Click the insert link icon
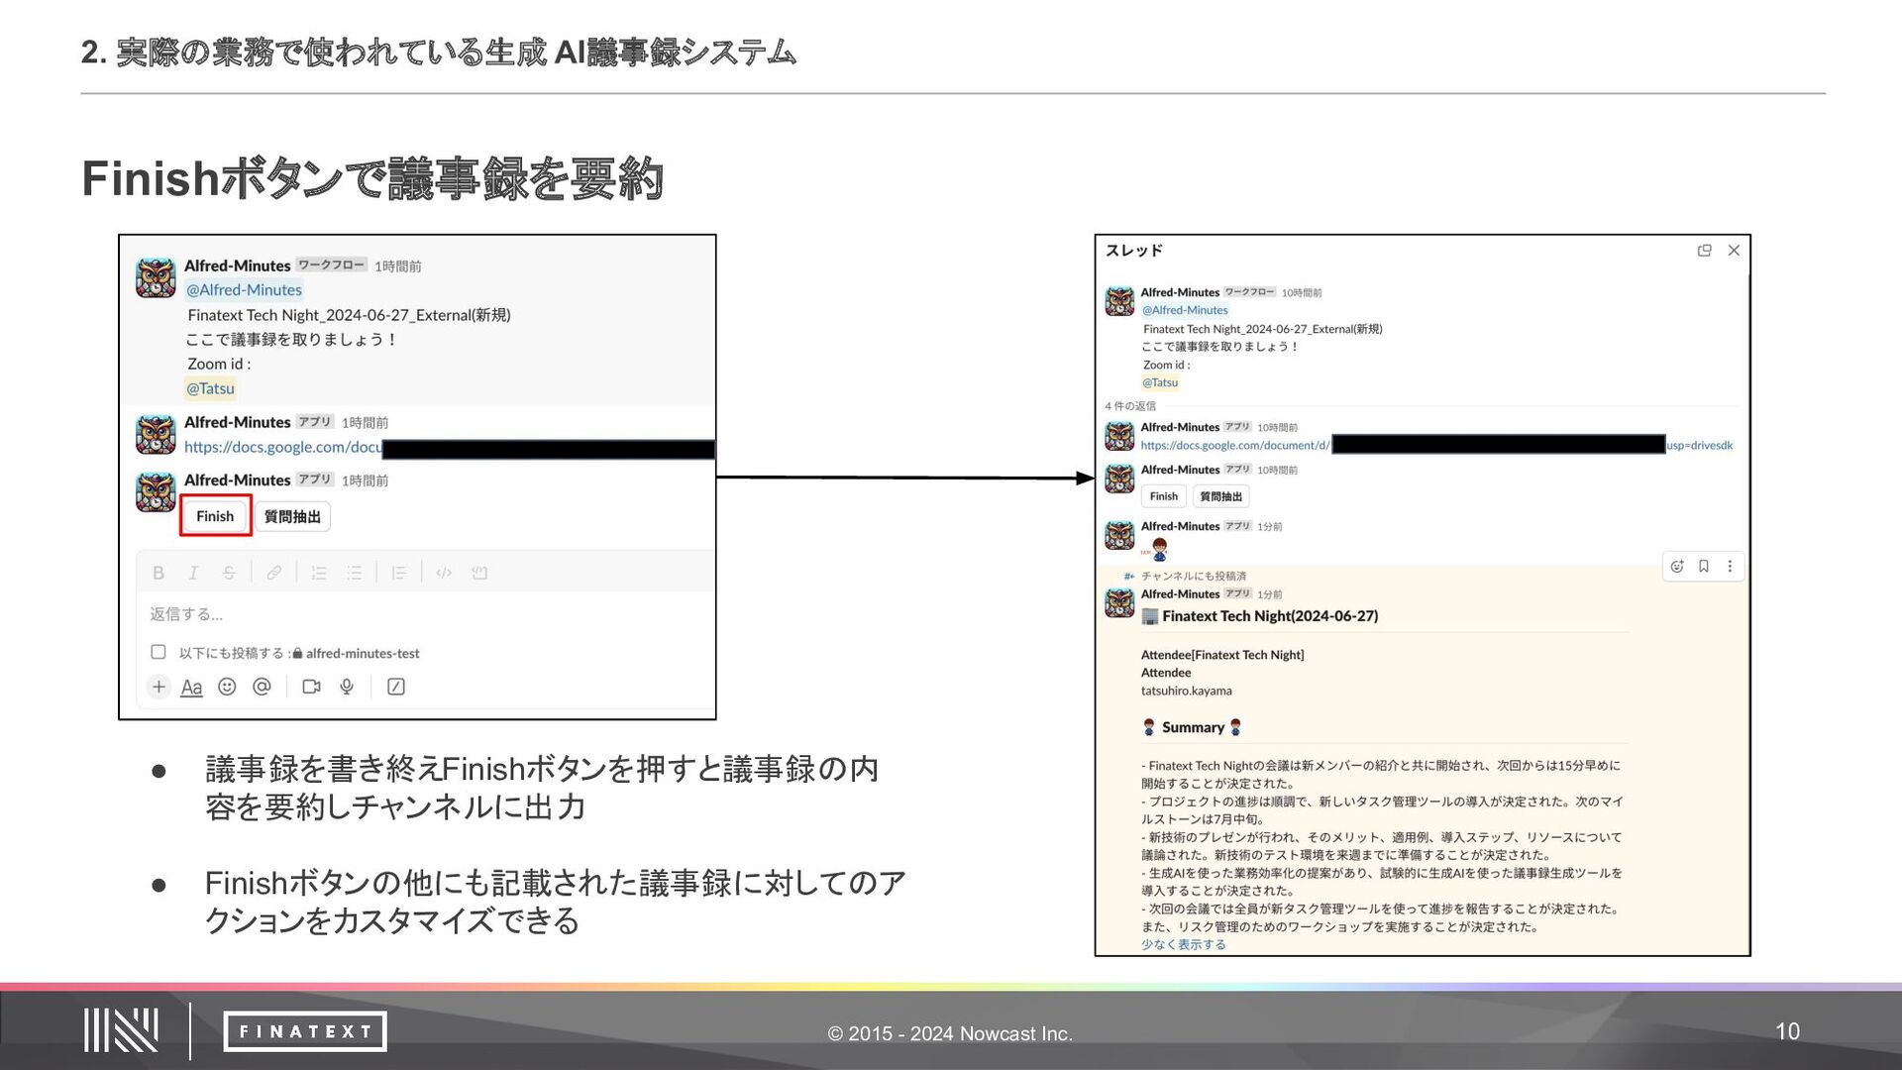Image resolution: width=1902 pixels, height=1070 pixels. click(273, 573)
